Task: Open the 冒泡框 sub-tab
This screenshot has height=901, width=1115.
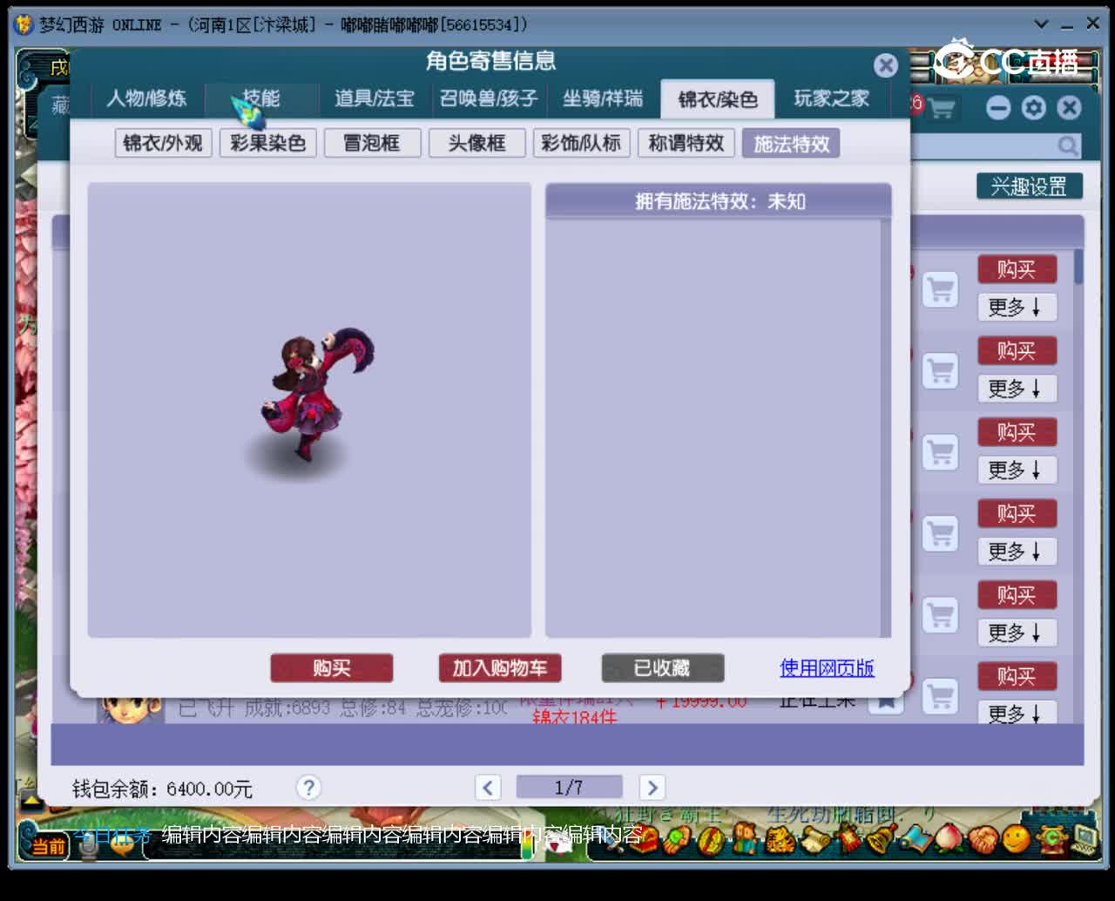Action: pos(372,143)
